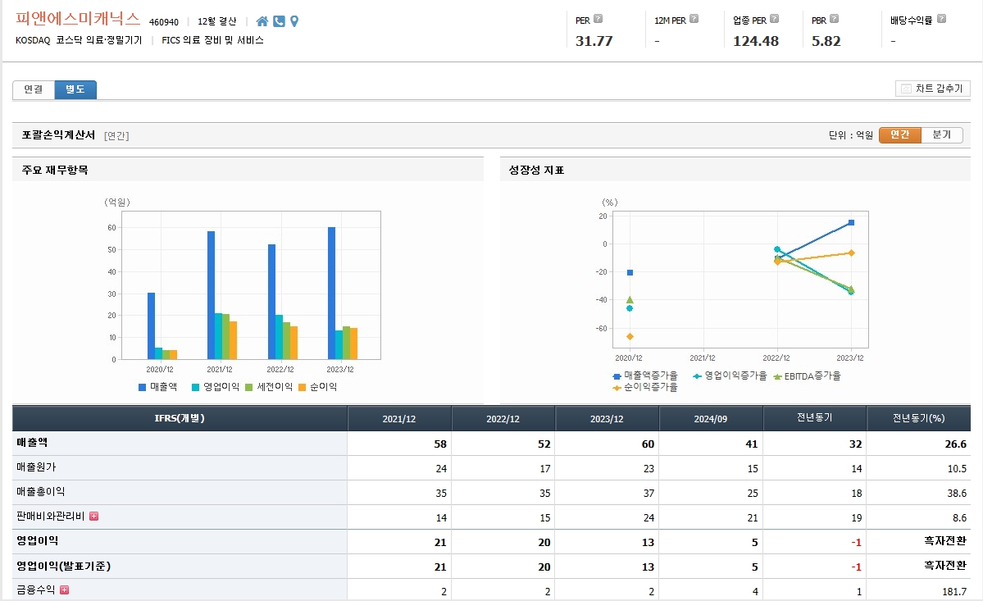983x601 pixels.
Task: Click the 2024/09 column header
Action: [x=711, y=419]
